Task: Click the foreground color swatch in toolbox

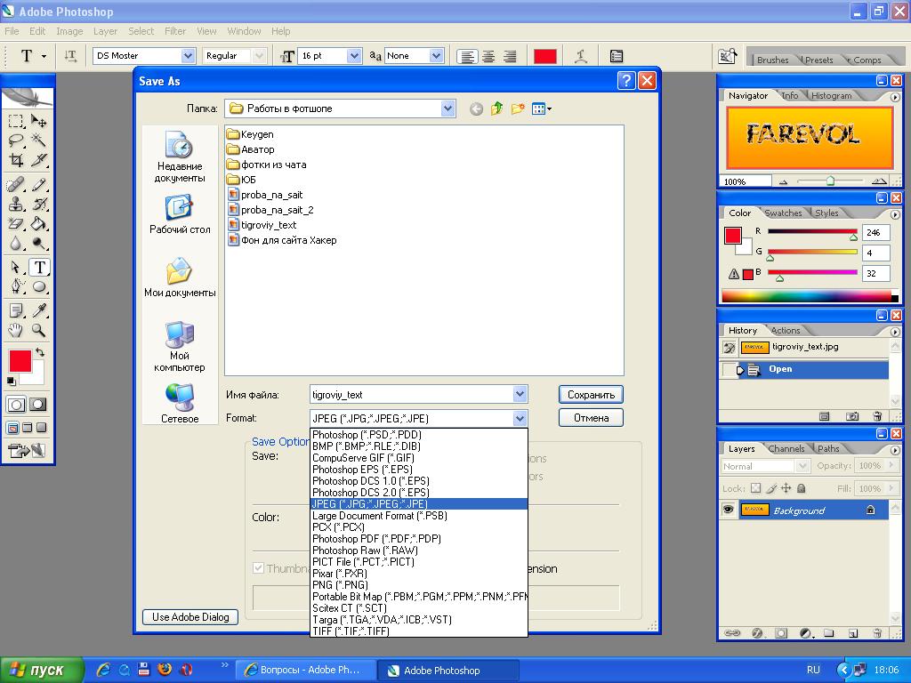Action: [x=20, y=361]
